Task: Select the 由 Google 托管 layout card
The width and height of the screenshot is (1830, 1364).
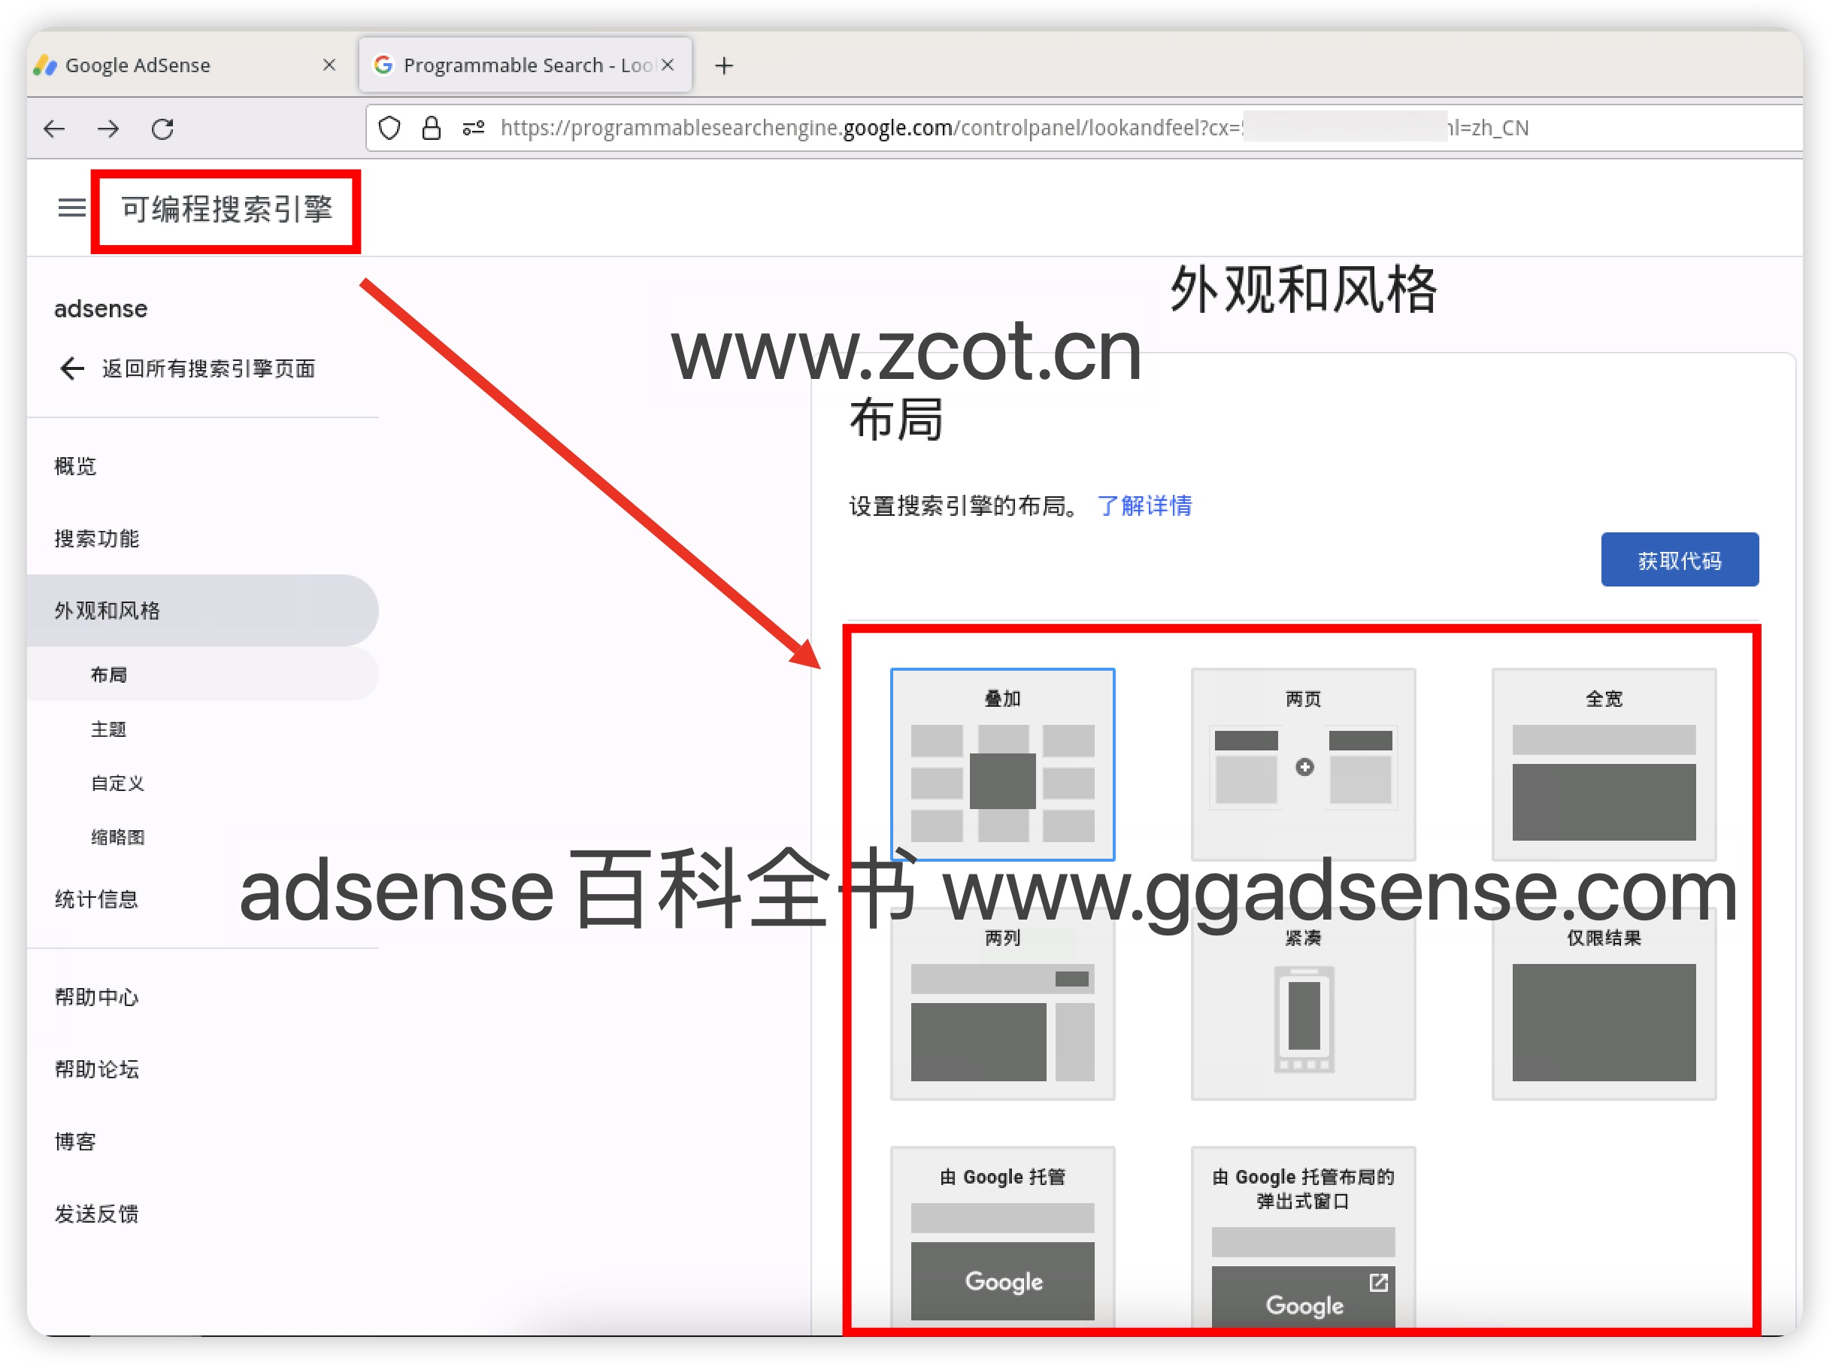Action: [x=1002, y=1236]
